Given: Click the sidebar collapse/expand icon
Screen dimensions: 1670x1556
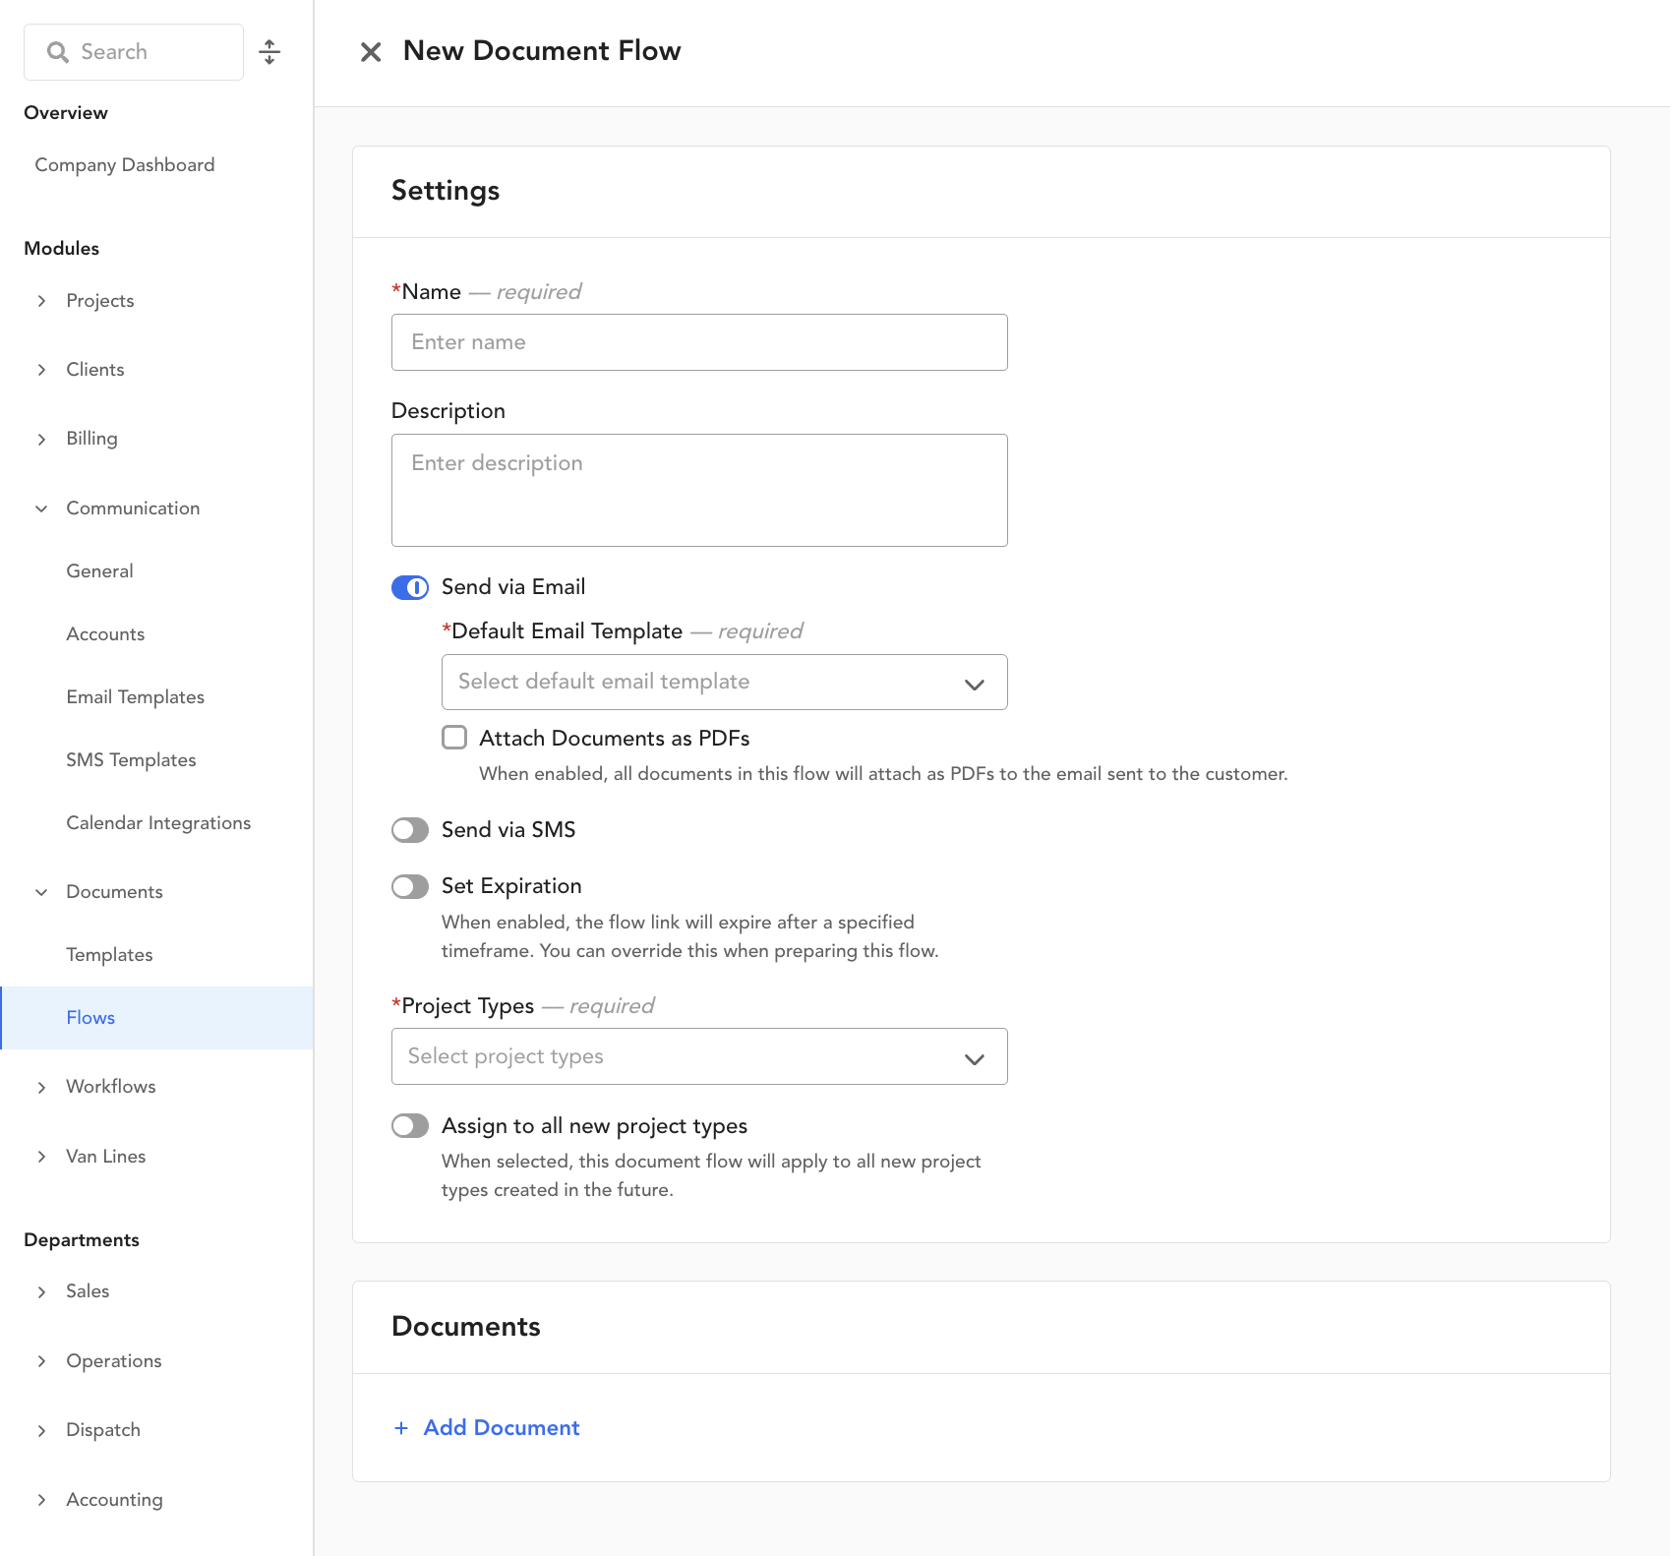Looking at the screenshot, I should pyautogui.click(x=269, y=52).
